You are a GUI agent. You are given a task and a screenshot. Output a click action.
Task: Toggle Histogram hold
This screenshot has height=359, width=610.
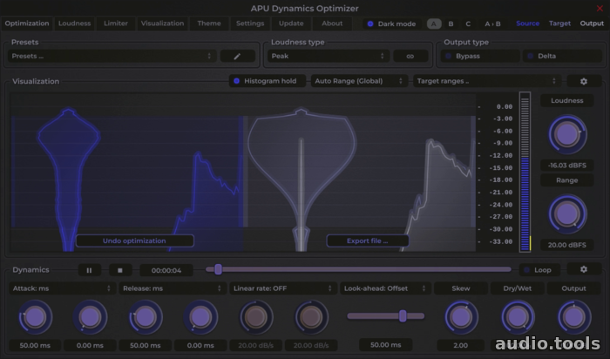click(x=268, y=81)
